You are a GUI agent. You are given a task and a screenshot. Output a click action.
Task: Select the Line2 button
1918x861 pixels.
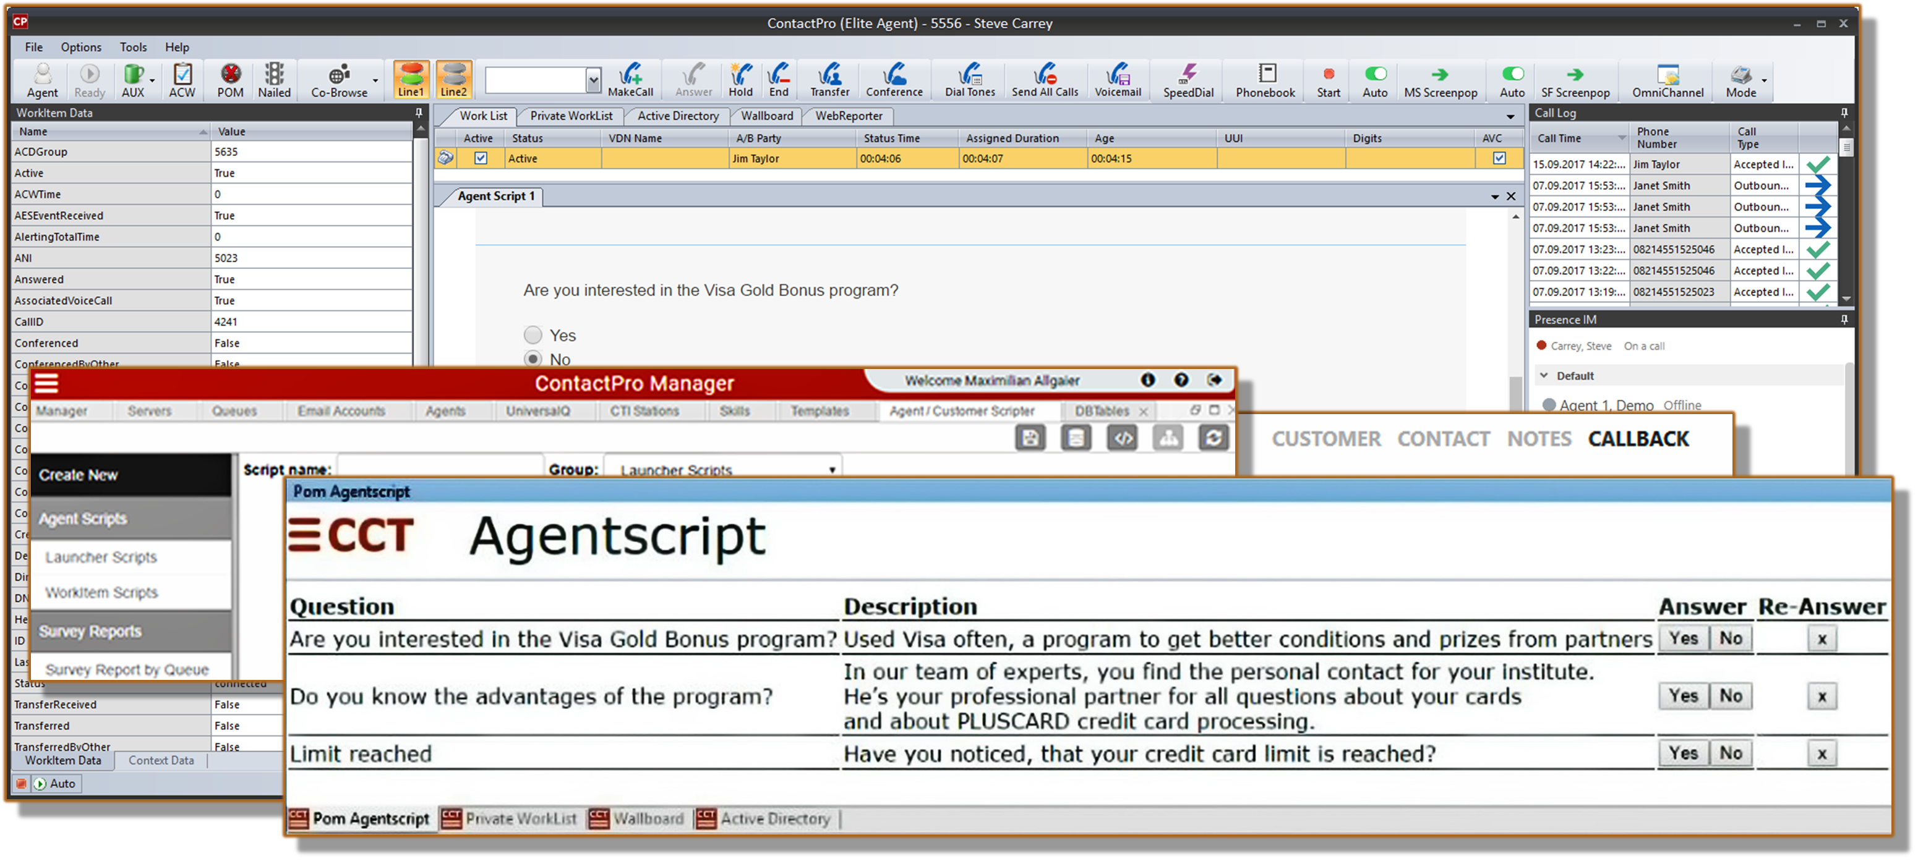pos(453,80)
